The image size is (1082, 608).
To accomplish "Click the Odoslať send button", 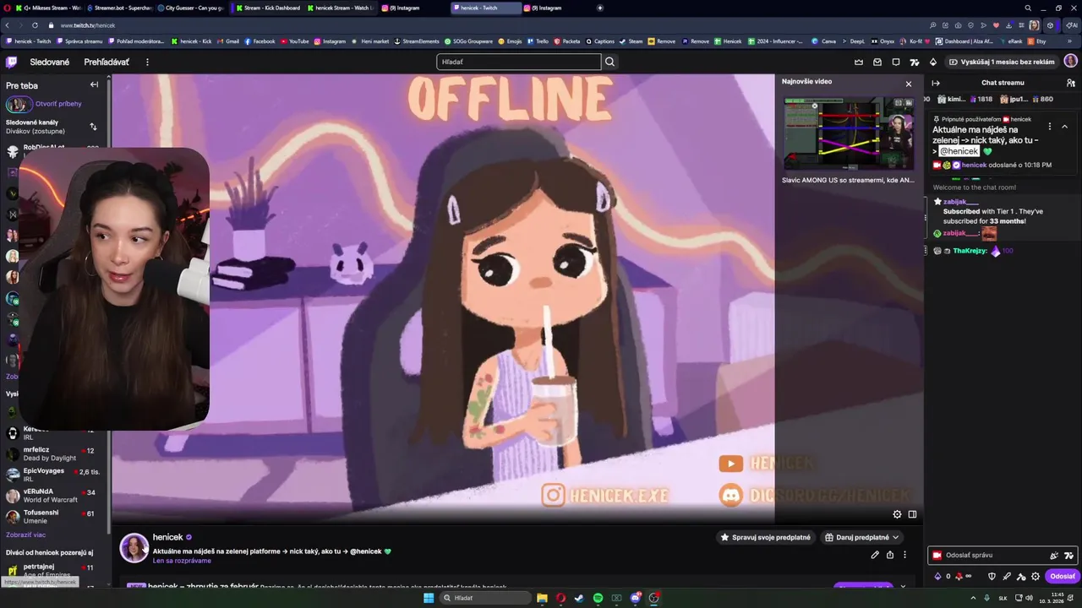I will click(1063, 576).
